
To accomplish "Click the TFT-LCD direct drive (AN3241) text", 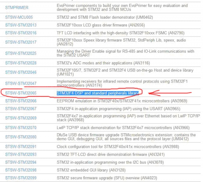I will 111,154.
